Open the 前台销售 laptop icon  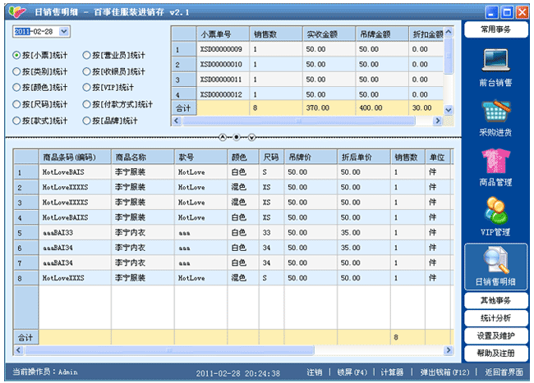coord(495,60)
